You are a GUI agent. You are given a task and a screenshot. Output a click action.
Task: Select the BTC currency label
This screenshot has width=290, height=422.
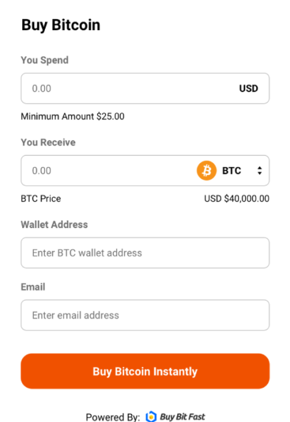231,171
